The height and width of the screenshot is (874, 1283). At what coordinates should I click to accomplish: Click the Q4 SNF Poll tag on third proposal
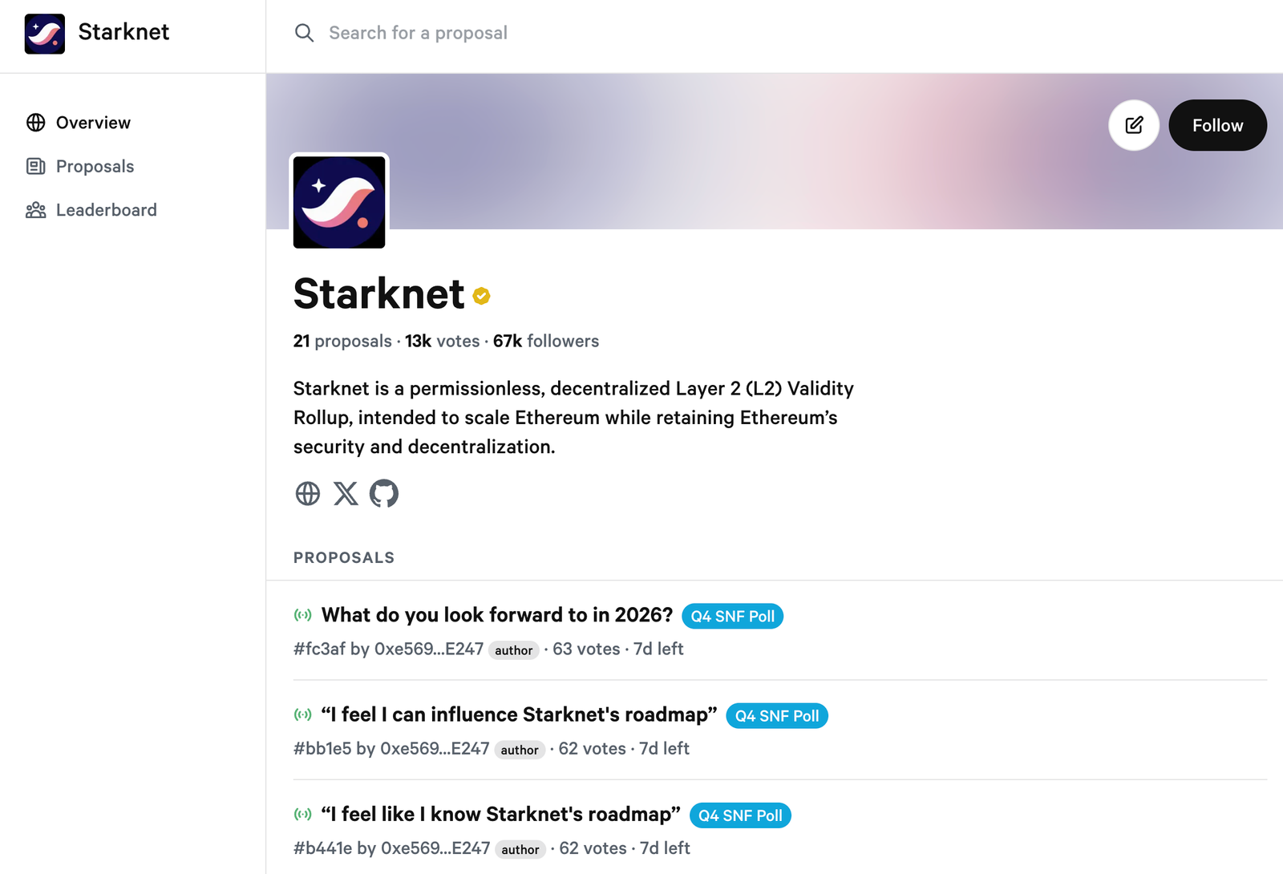pyautogui.click(x=739, y=815)
